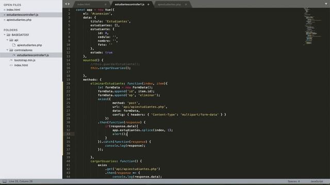Viewport: 330px width, 185px height.
Task: Close the apiestudiantes.php tab
Action: click(x=186, y=5)
